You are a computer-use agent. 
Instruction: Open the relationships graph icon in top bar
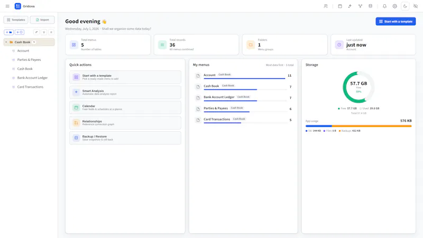click(x=360, y=6)
